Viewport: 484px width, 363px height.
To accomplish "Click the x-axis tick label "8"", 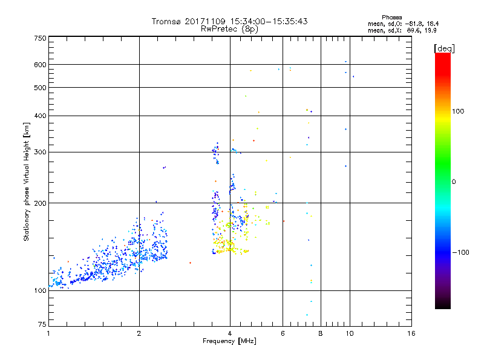I will point(321,333).
